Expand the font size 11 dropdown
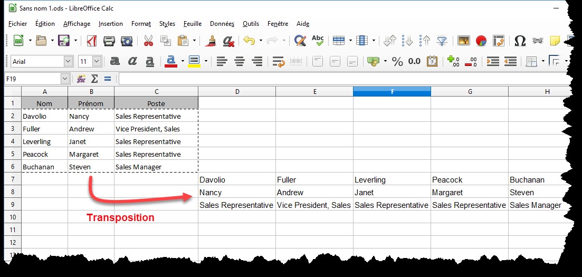This screenshot has width=582, height=277. (97, 62)
